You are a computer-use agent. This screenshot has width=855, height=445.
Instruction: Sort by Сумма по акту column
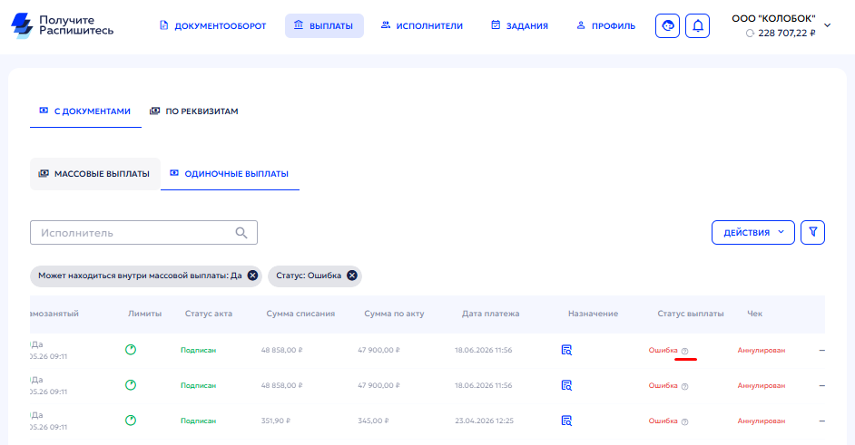tap(394, 314)
